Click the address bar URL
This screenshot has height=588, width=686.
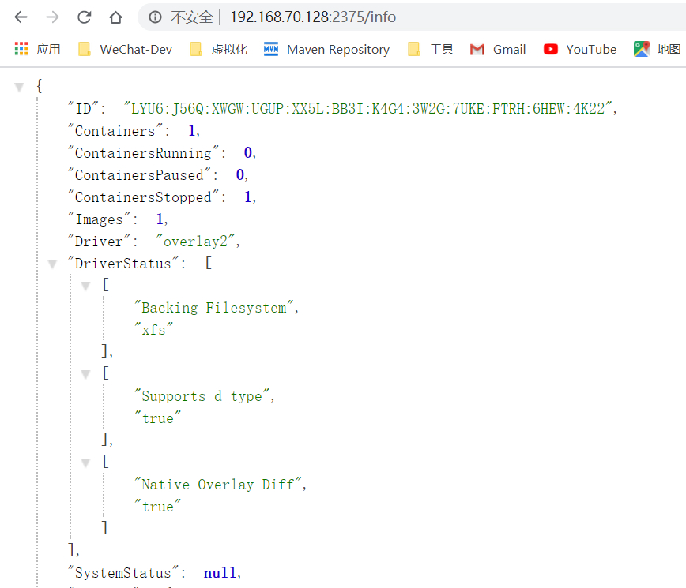tap(313, 17)
